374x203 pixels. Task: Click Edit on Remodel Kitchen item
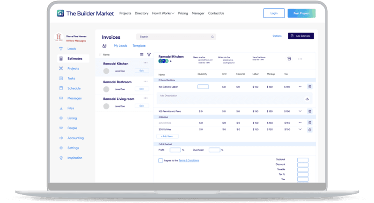click(142, 71)
